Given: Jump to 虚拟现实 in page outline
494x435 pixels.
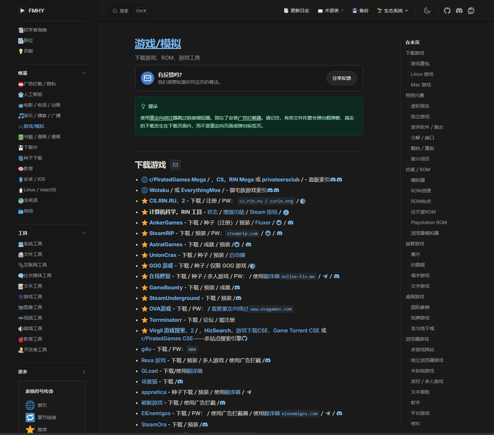Looking at the screenshot, I should click(x=420, y=106).
